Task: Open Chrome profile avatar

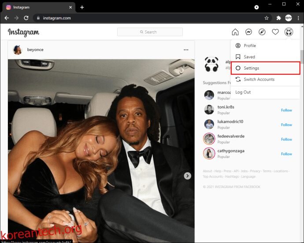Action: (289, 18)
